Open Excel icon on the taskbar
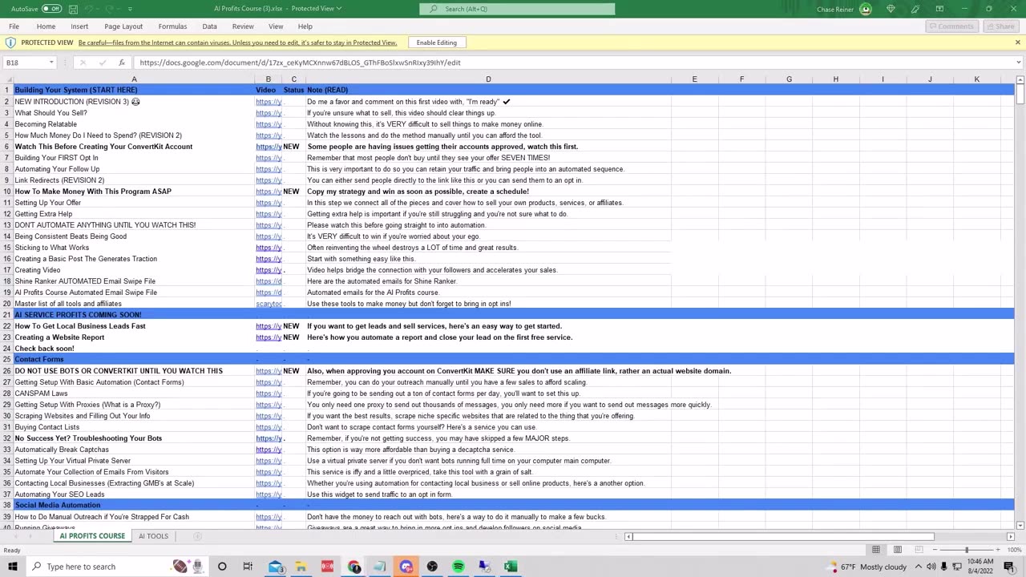The width and height of the screenshot is (1026, 577). tap(511, 567)
